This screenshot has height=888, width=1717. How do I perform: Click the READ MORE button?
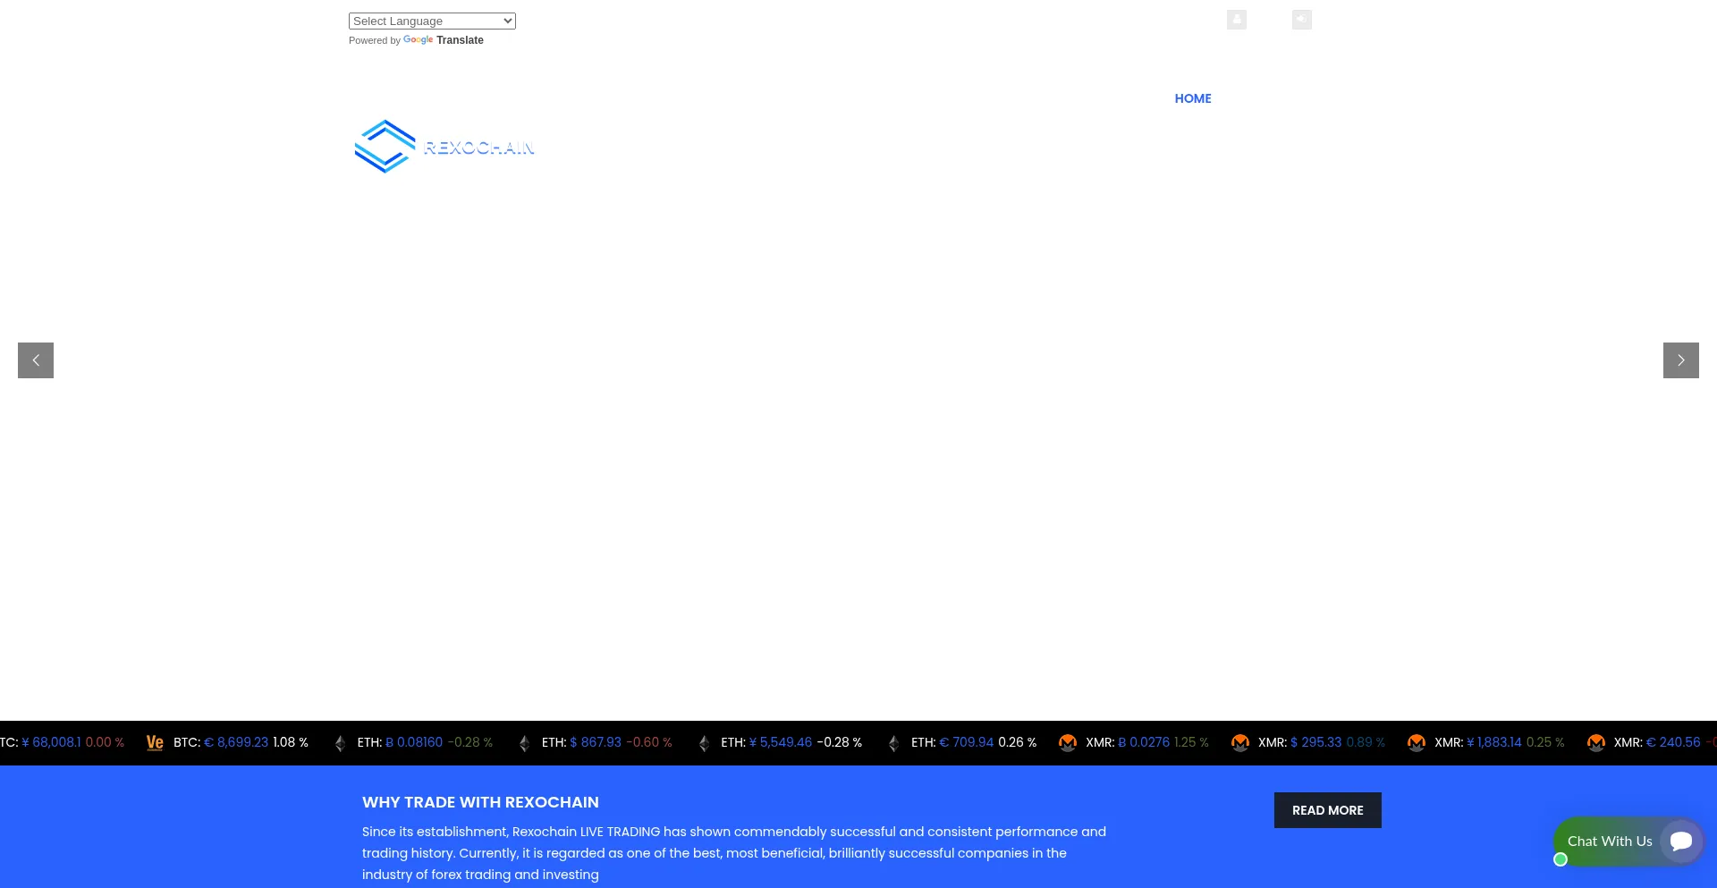click(1328, 810)
